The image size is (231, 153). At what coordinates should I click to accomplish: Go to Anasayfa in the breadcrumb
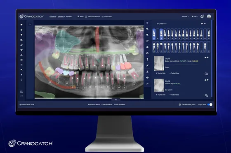pyautogui.click(x=53, y=16)
